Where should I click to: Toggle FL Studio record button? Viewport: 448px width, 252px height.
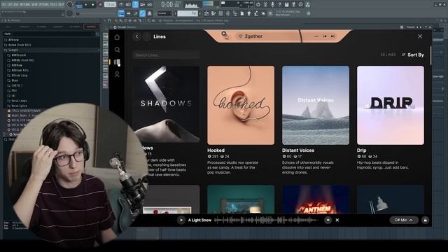[100, 5]
